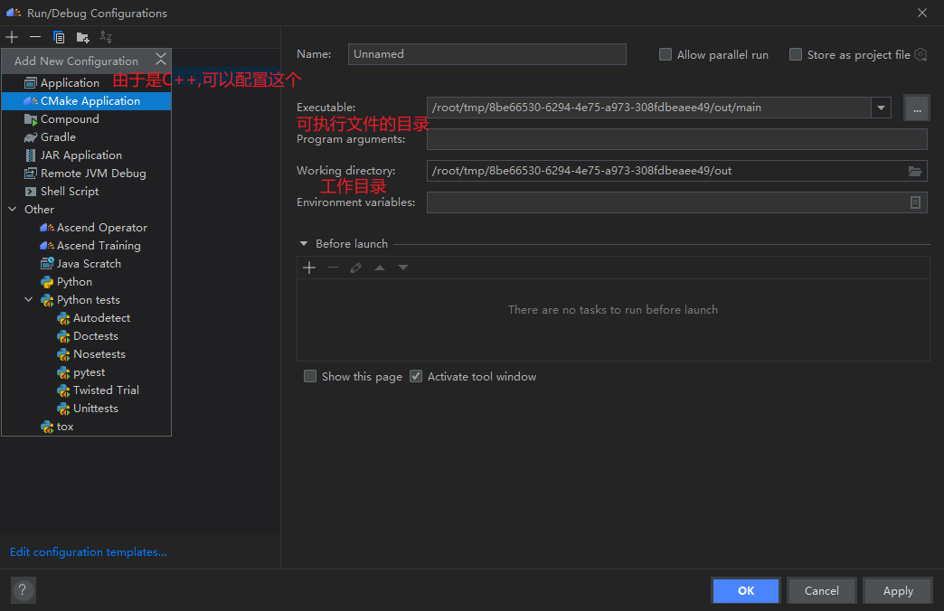
Task: Click the gear icon beside Store as project file
Action: tap(920, 54)
